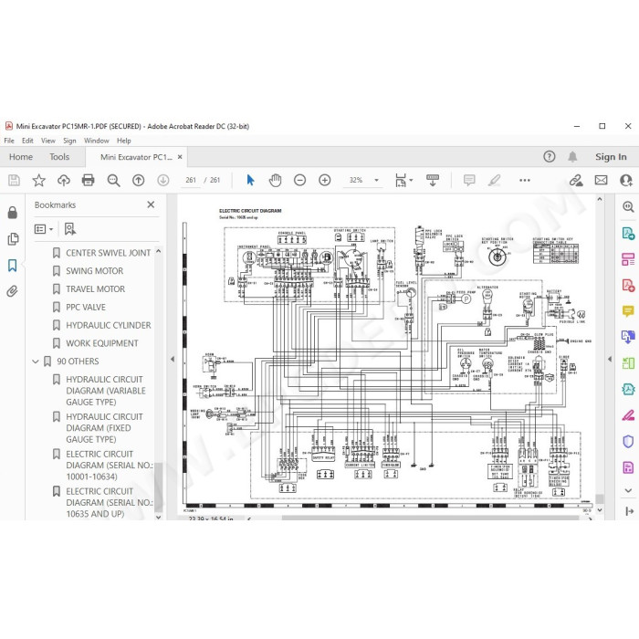Go to the next page
The height and width of the screenshot is (639, 639).
point(163,180)
